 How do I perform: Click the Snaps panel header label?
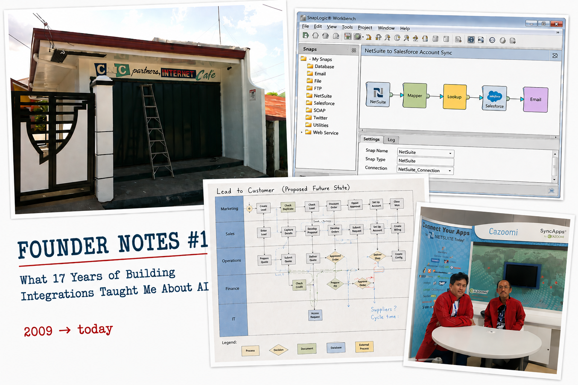(310, 49)
